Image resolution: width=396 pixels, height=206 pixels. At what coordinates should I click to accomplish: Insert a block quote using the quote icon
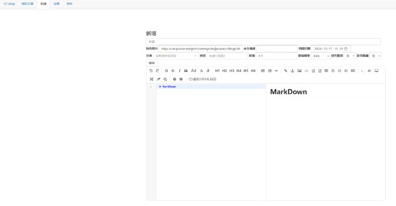[186, 71]
